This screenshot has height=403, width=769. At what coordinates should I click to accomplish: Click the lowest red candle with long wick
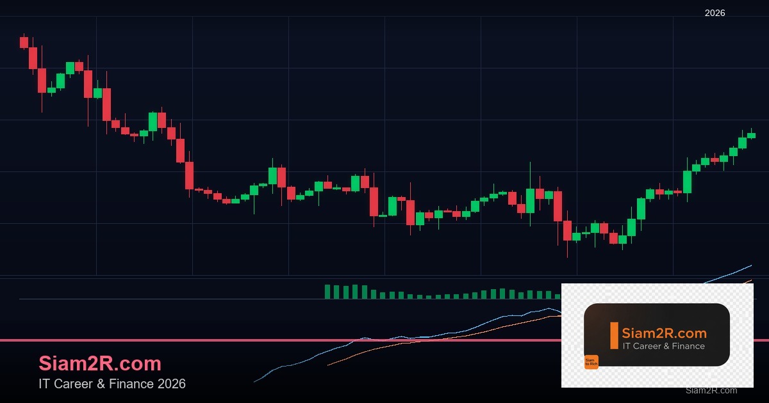567,230
